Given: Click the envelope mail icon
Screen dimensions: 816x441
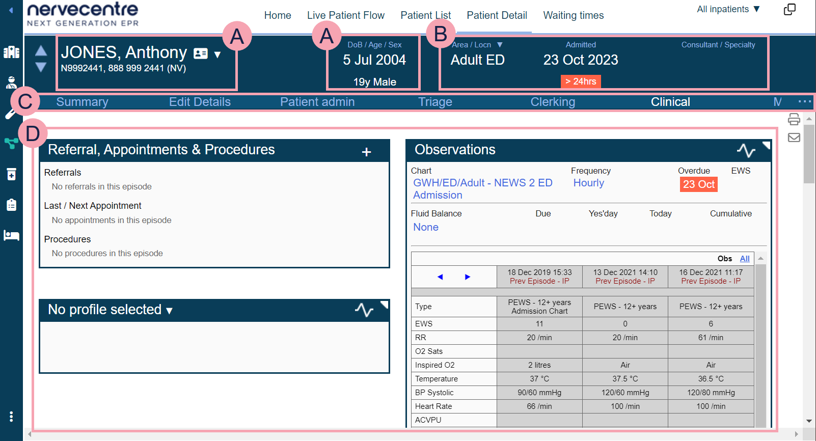Looking at the screenshot, I should 794,137.
